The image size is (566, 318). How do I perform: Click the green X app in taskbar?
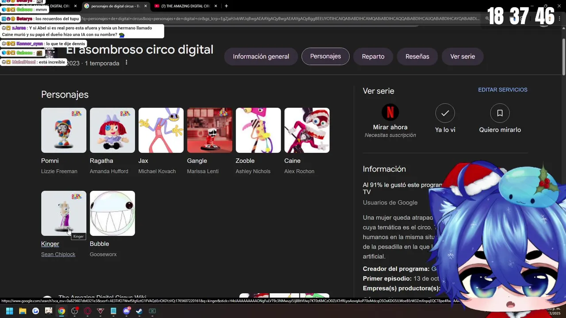pos(152,311)
